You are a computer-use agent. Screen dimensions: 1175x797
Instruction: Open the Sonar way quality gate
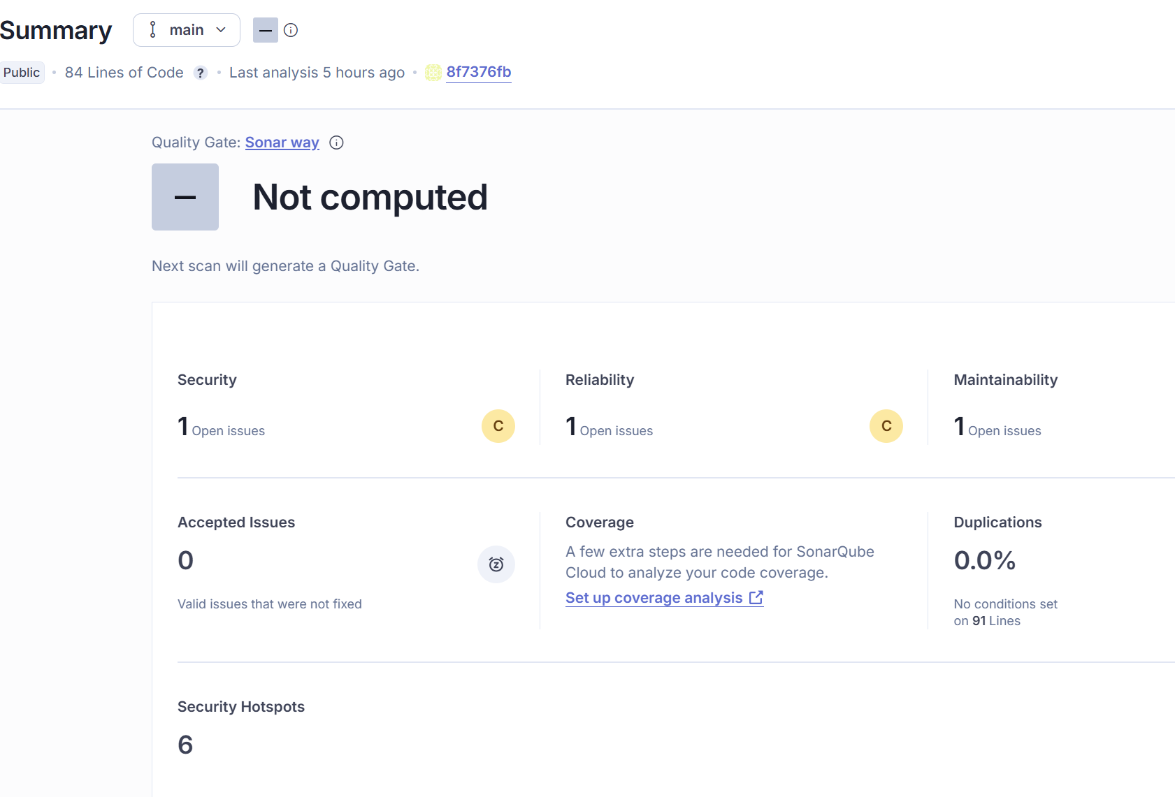tap(282, 142)
